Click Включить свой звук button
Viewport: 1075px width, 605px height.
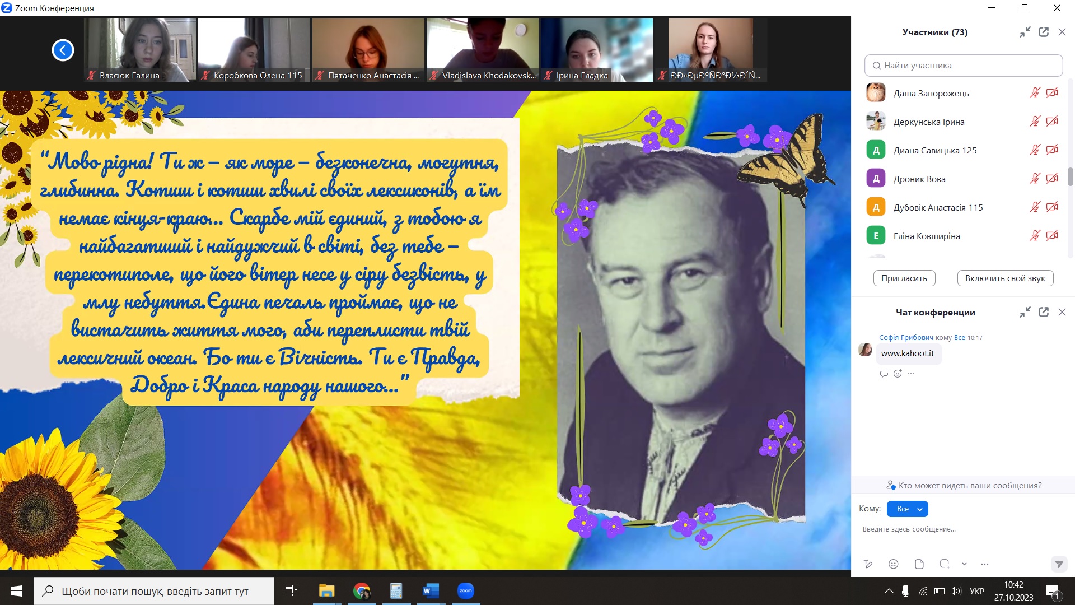pyautogui.click(x=1005, y=278)
